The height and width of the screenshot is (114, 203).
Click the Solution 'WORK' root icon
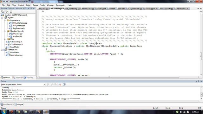(x=3, y=15)
